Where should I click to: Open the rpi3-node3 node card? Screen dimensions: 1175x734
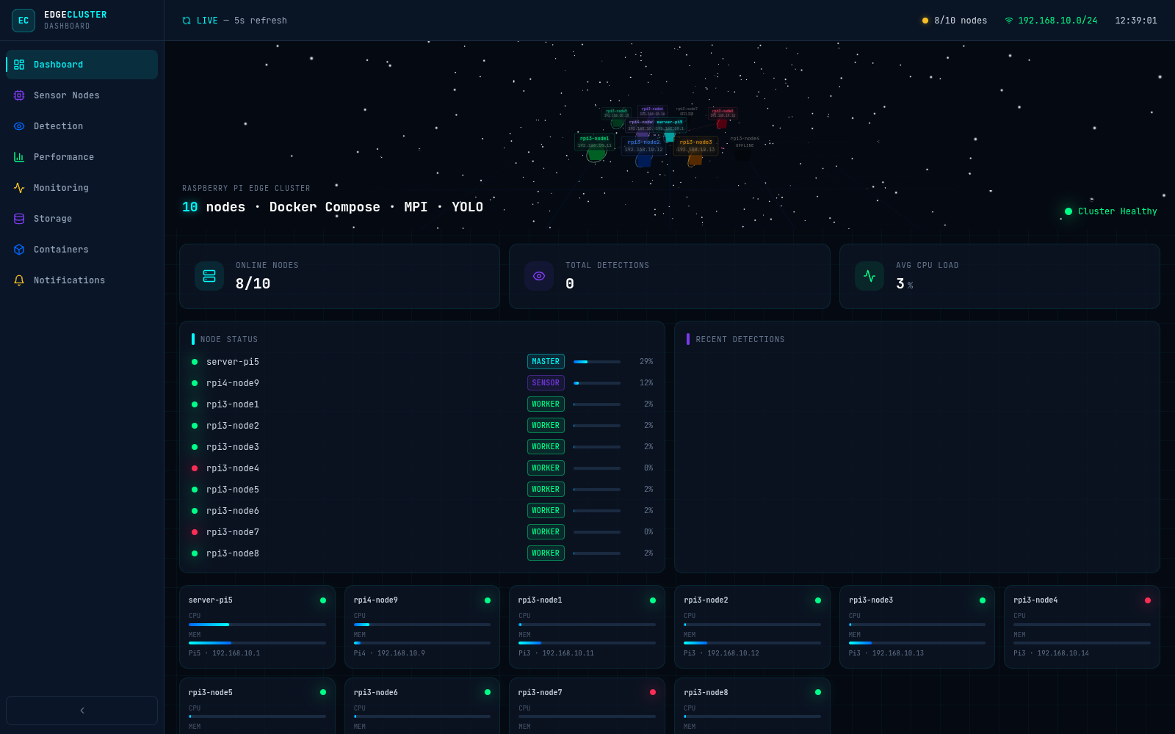[x=917, y=627]
